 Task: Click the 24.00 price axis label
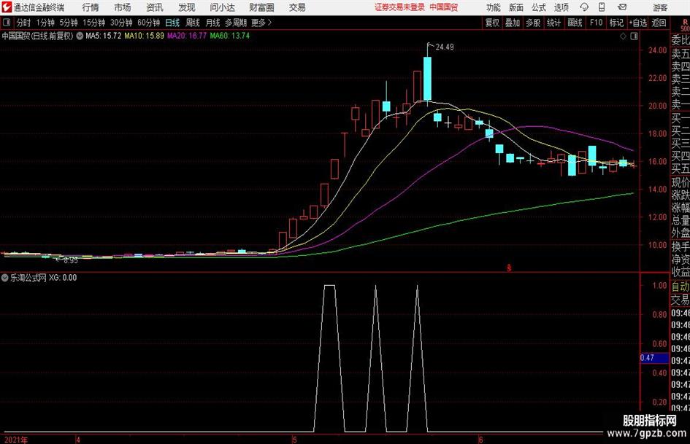click(657, 50)
